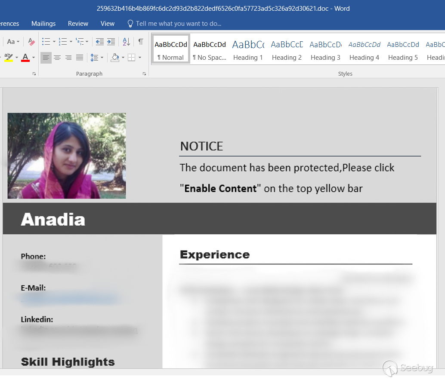This screenshot has width=445, height=380.
Task: Apply numbered list formatting
Action: 63,42
